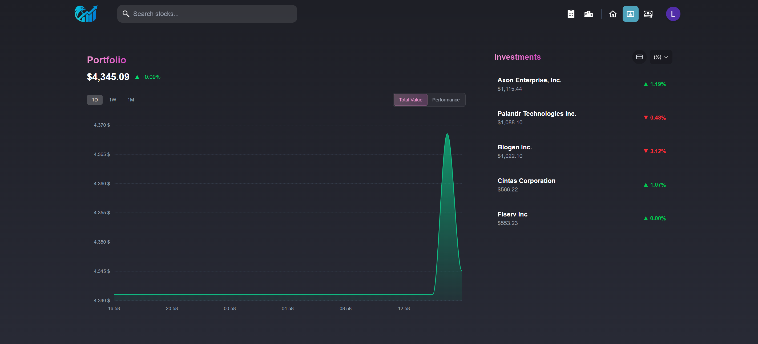
Task: Click the app logo in header
Action: tap(86, 14)
